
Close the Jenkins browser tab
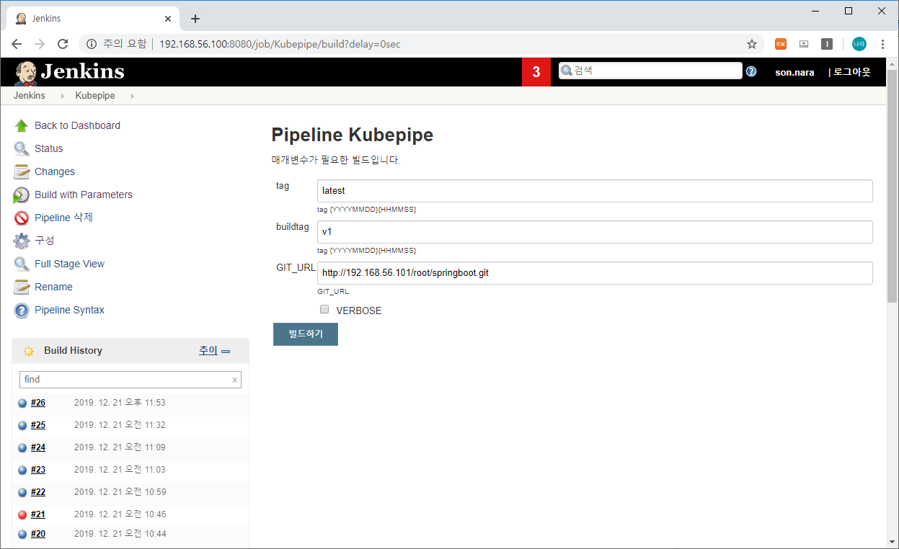coord(168,19)
